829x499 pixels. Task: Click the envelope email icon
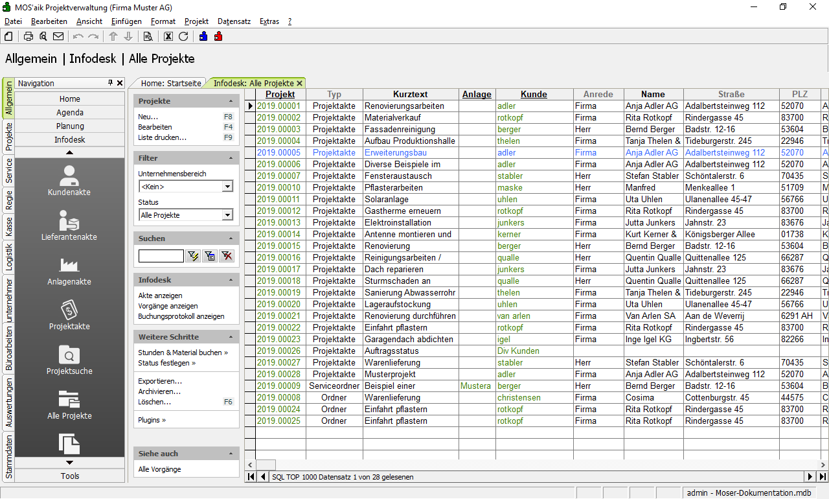click(58, 36)
